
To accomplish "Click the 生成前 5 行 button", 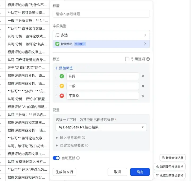I will pos(64,172).
